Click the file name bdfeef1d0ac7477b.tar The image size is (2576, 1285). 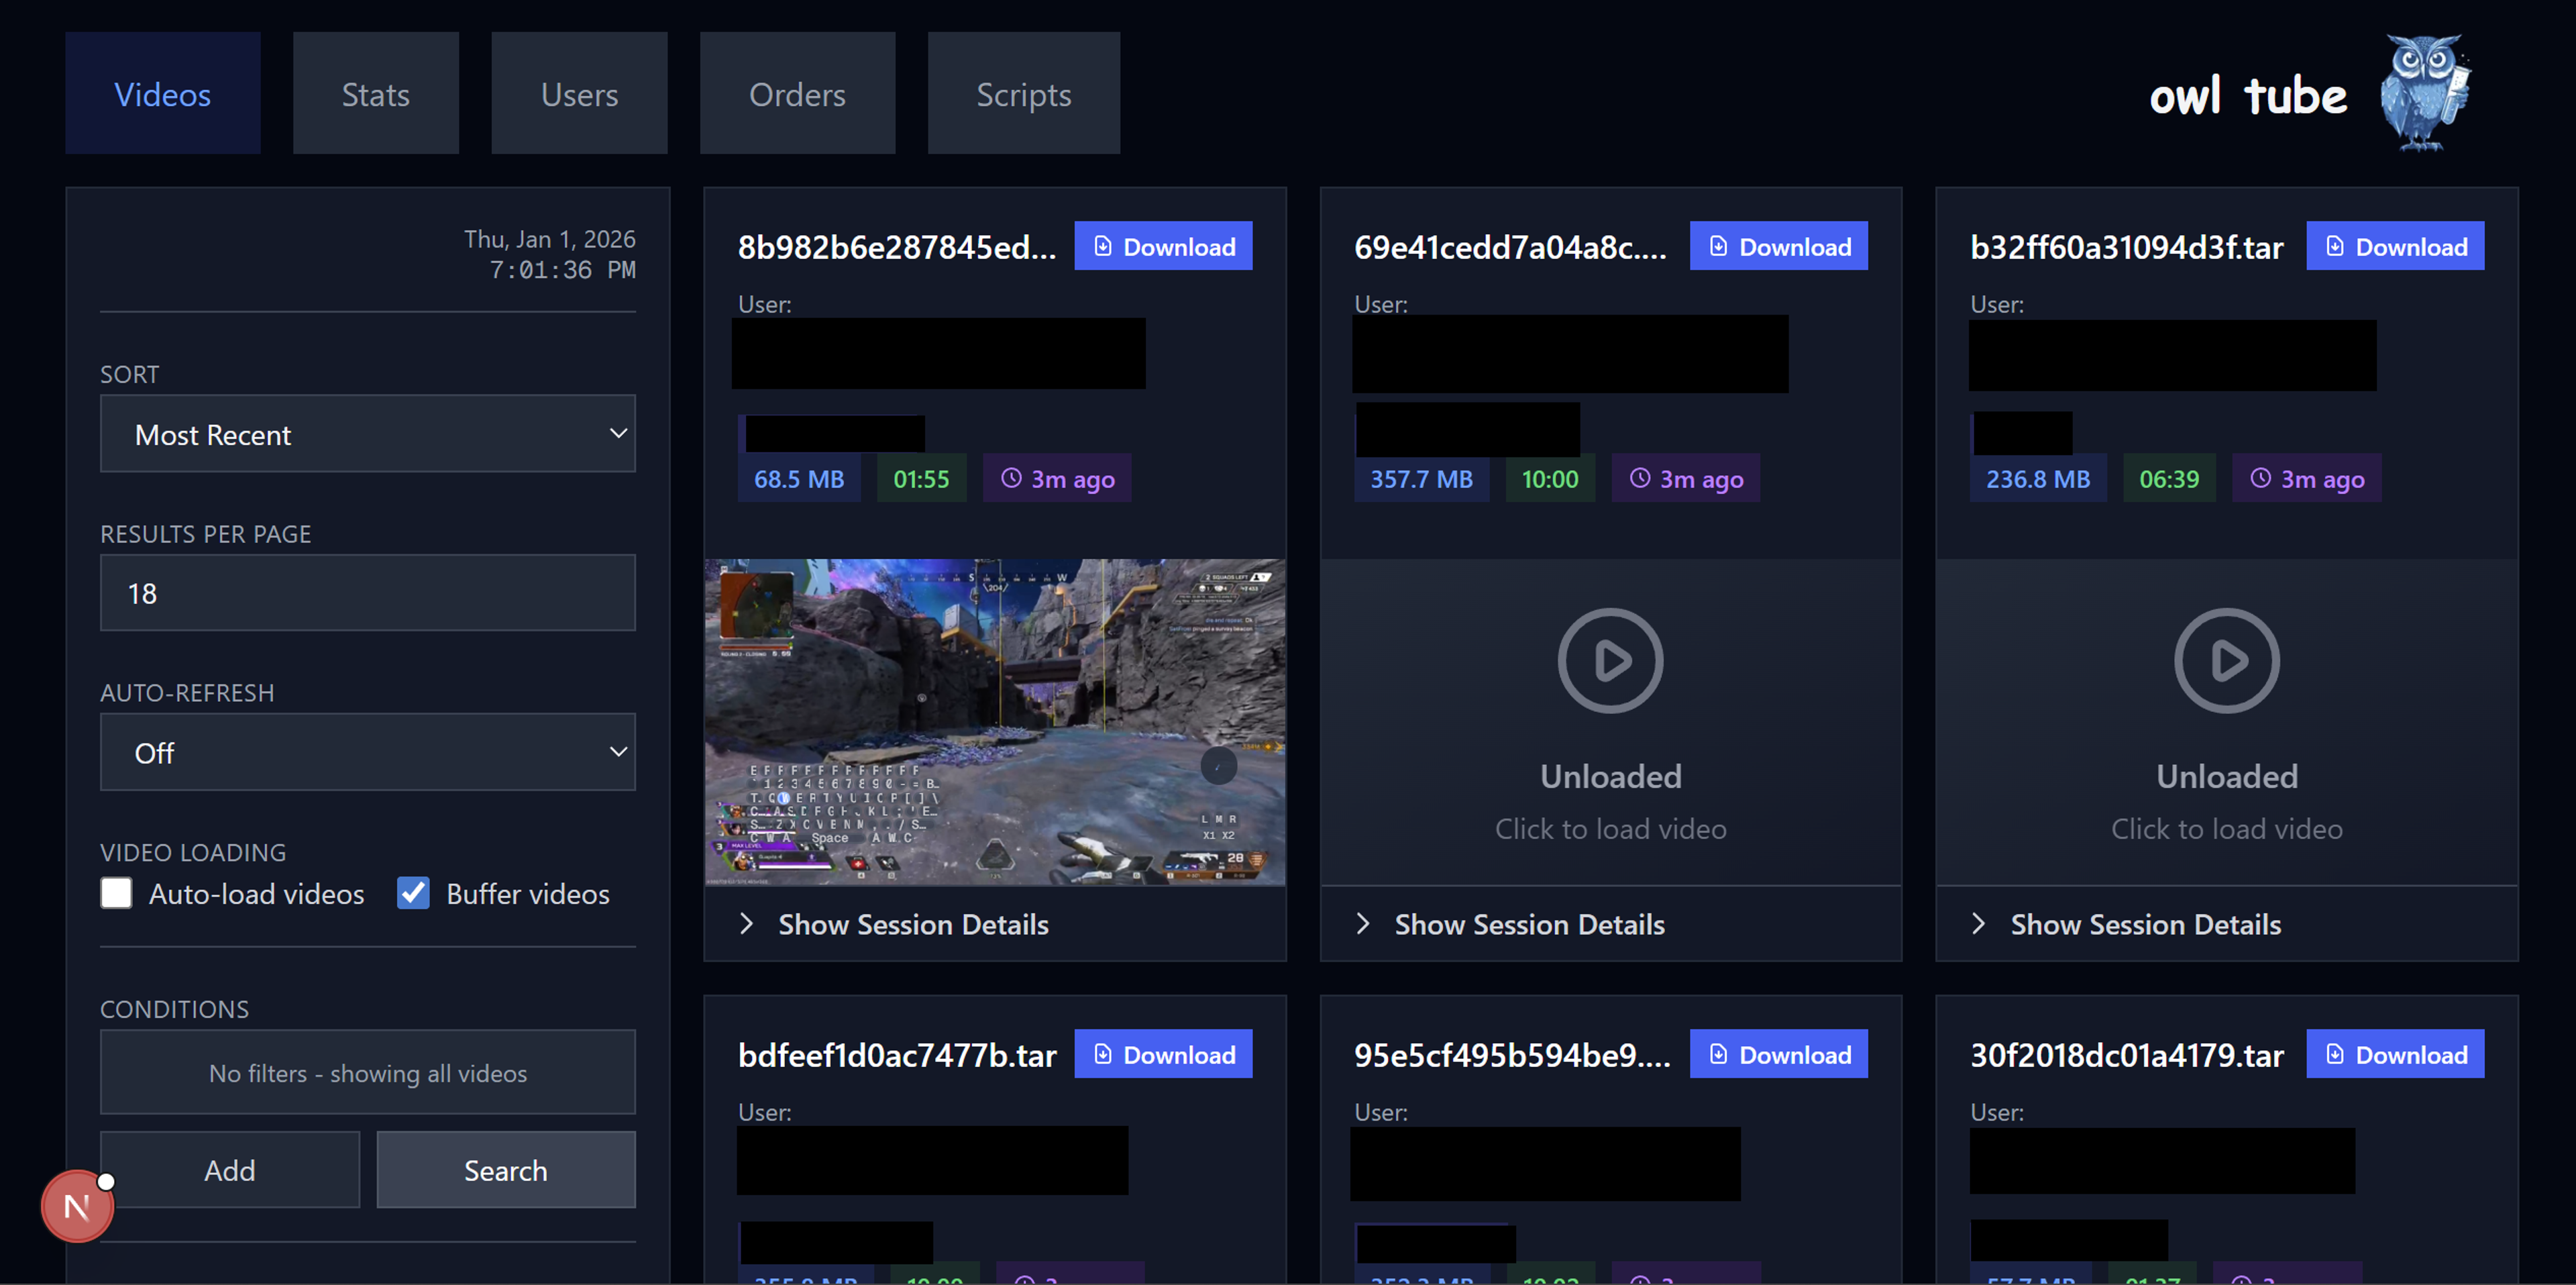(x=897, y=1055)
